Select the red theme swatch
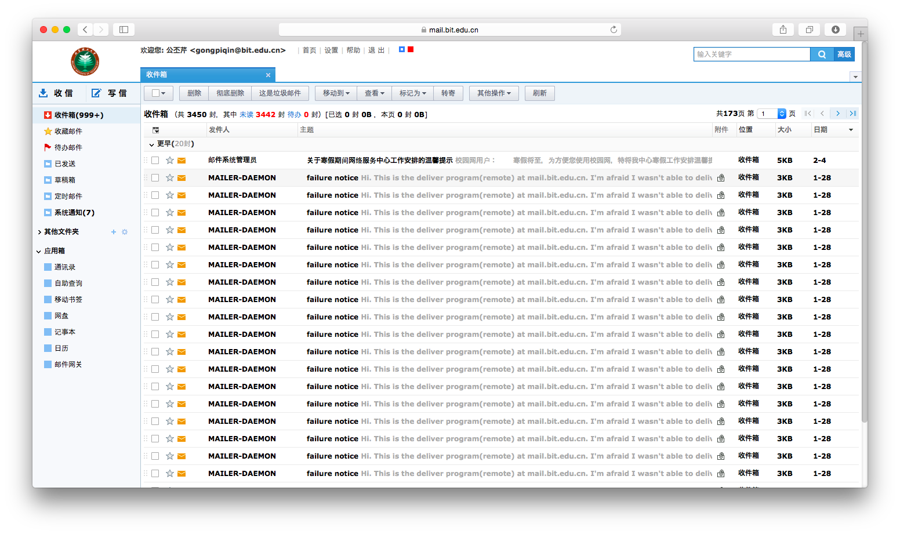The height and width of the screenshot is (534, 900). click(x=411, y=49)
